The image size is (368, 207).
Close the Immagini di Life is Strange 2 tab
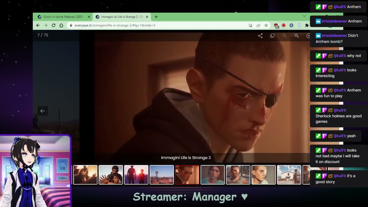(x=147, y=17)
